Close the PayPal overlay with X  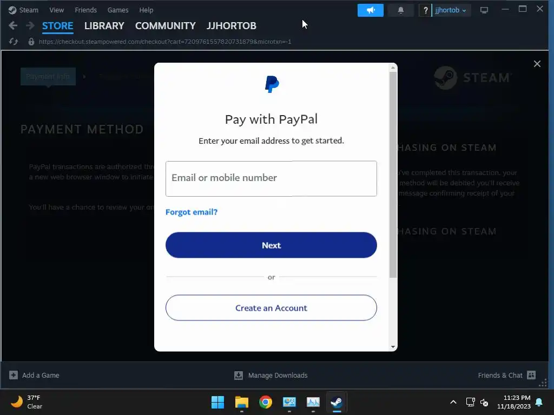tap(537, 64)
